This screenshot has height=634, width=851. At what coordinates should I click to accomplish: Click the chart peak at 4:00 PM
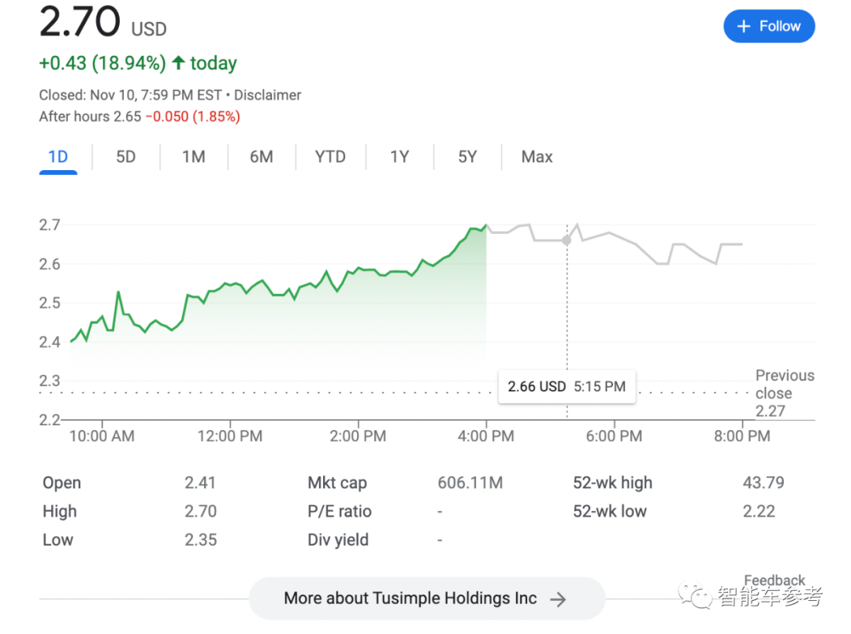point(486,225)
